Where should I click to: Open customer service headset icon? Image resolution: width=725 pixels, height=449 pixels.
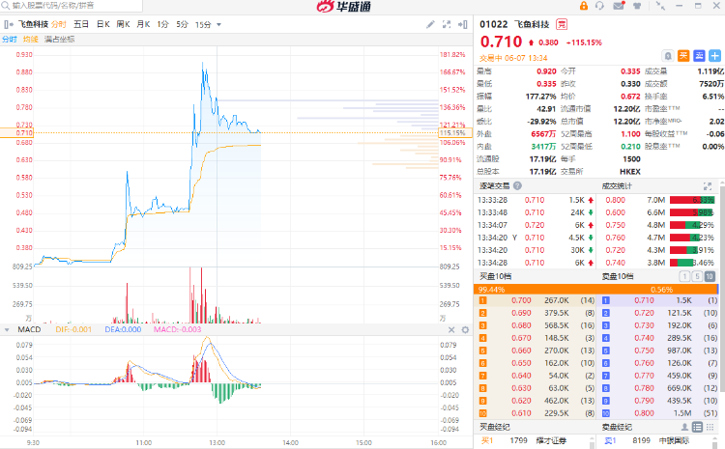(x=599, y=6)
